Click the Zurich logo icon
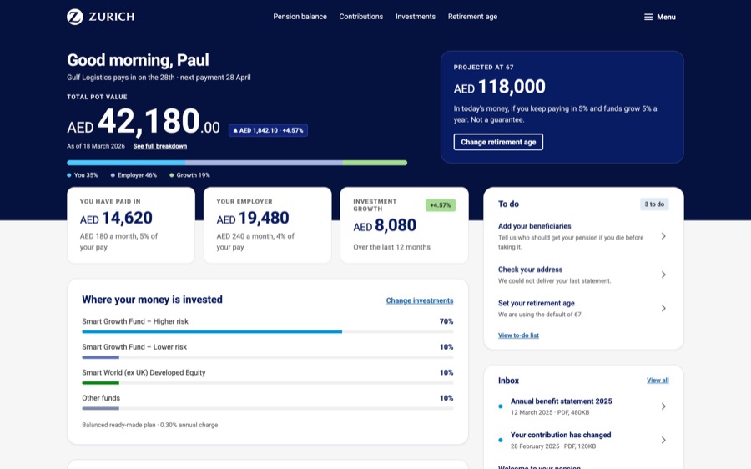 (x=75, y=17)
